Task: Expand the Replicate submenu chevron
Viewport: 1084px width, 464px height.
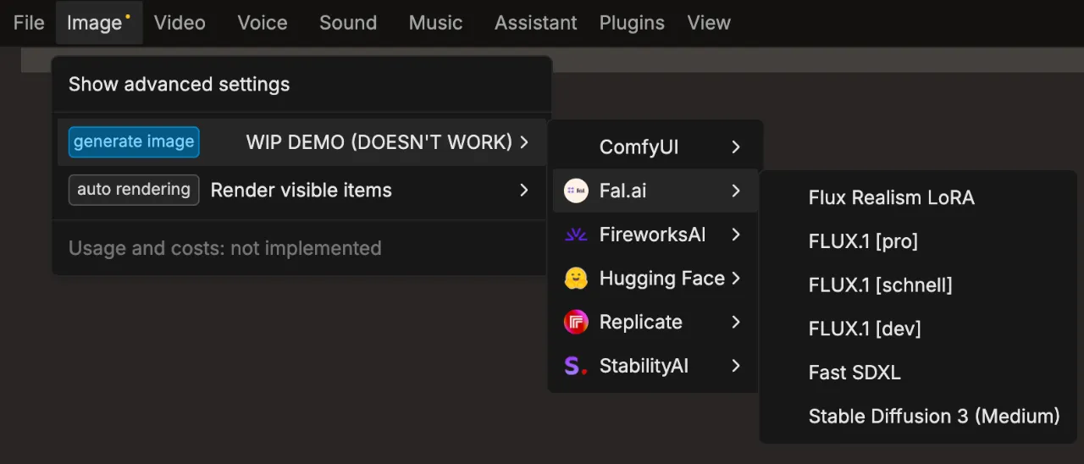Action: (736, 322)
